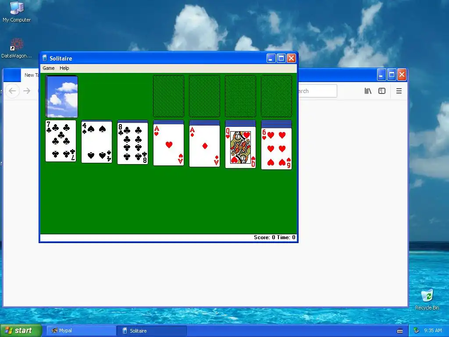Open the My Computer desktop icon
The height and width of the screenshot is (337, 449).
[17, 12]
